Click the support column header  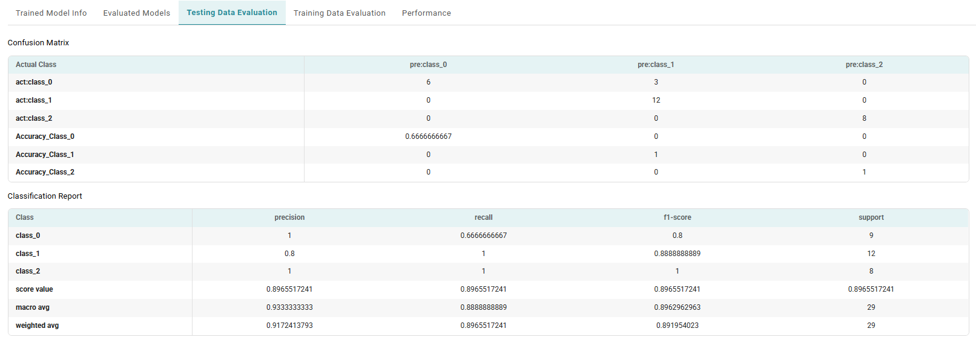point(871,217)
